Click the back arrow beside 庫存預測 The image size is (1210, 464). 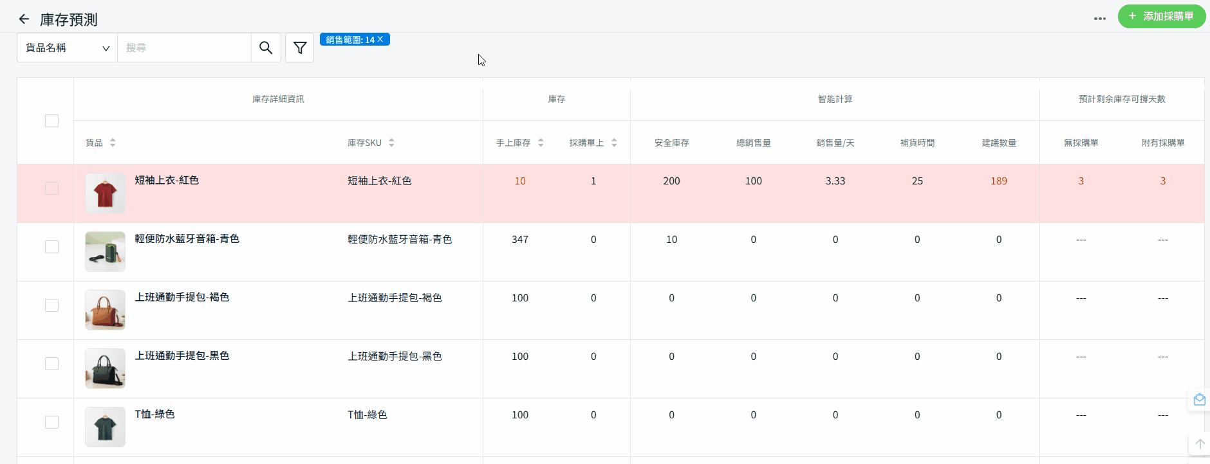point(24,19)
